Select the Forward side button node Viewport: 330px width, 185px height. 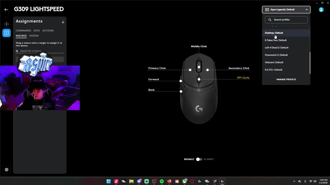[x=181, y=81]
